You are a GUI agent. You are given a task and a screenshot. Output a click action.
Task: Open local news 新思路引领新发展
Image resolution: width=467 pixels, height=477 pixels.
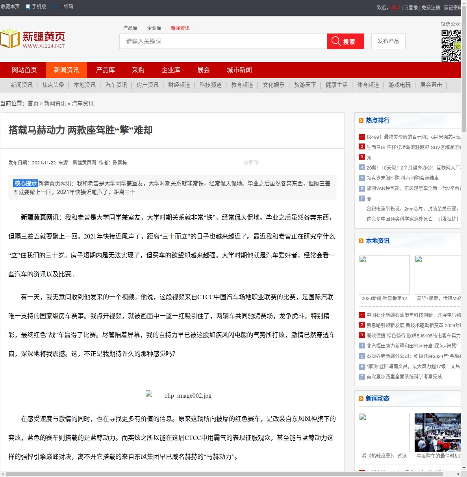(414, 326)
